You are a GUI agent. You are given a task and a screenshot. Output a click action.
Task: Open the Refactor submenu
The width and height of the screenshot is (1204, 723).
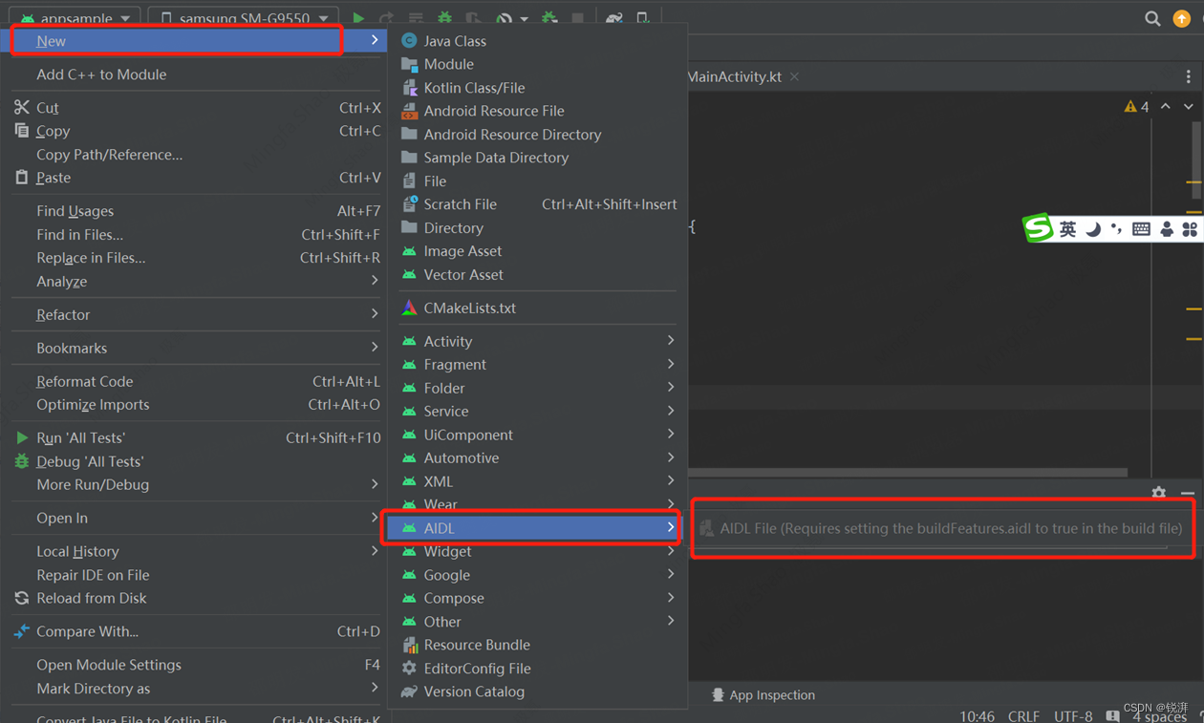[x=63, y=314]
